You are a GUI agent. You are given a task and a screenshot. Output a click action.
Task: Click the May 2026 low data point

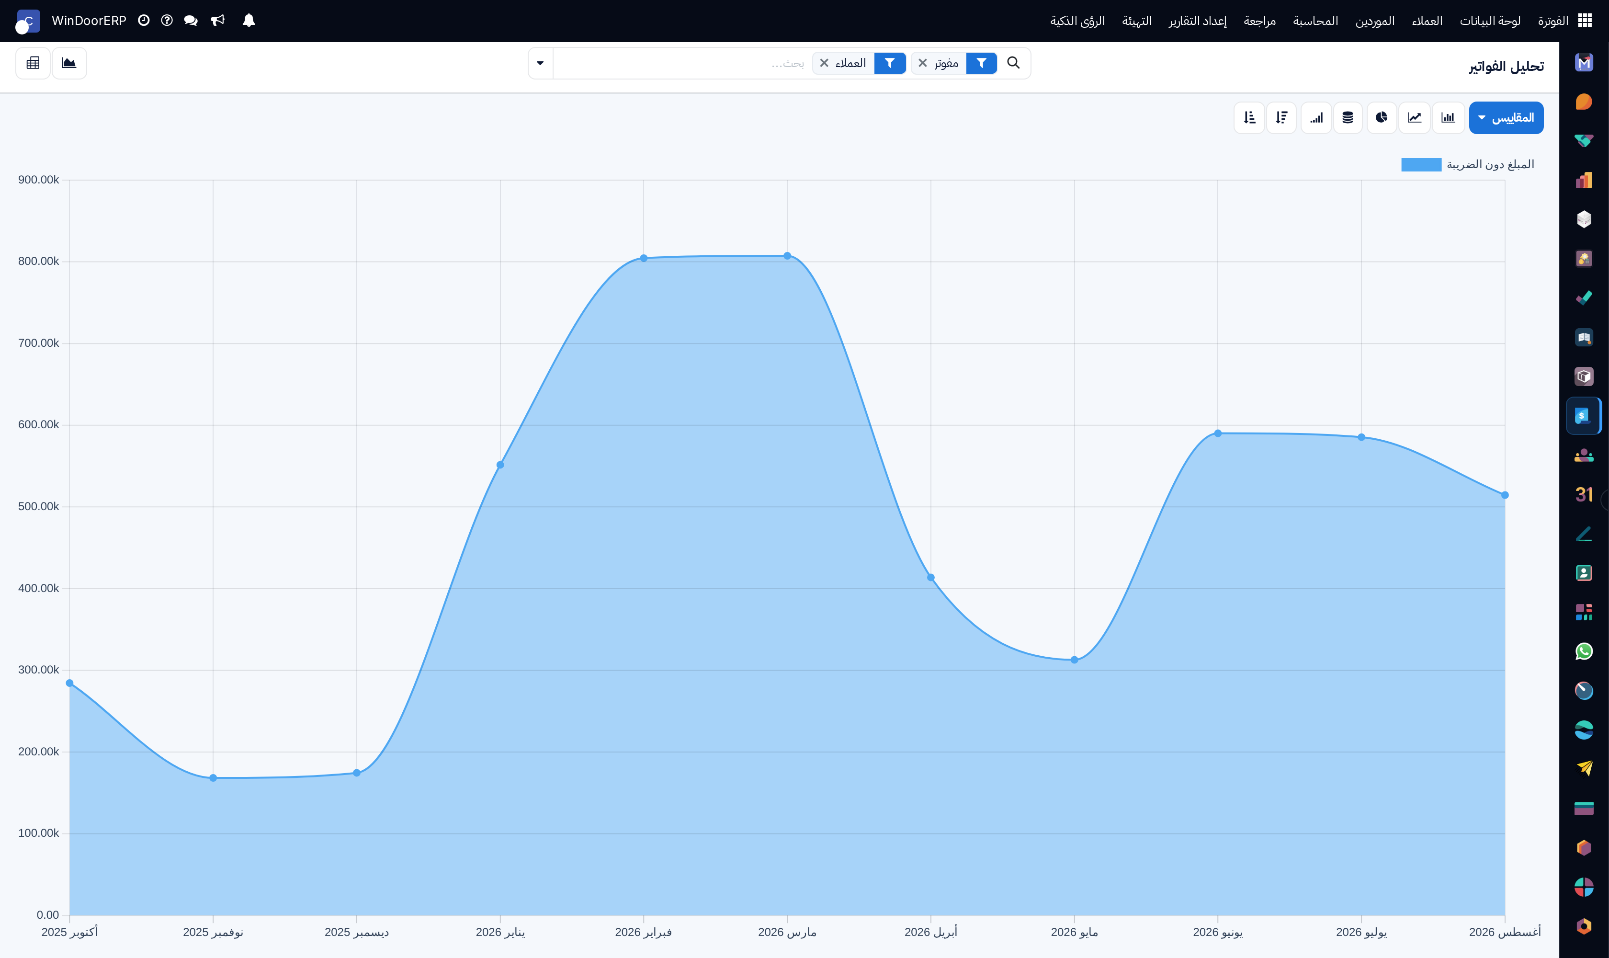(1074, 660)
